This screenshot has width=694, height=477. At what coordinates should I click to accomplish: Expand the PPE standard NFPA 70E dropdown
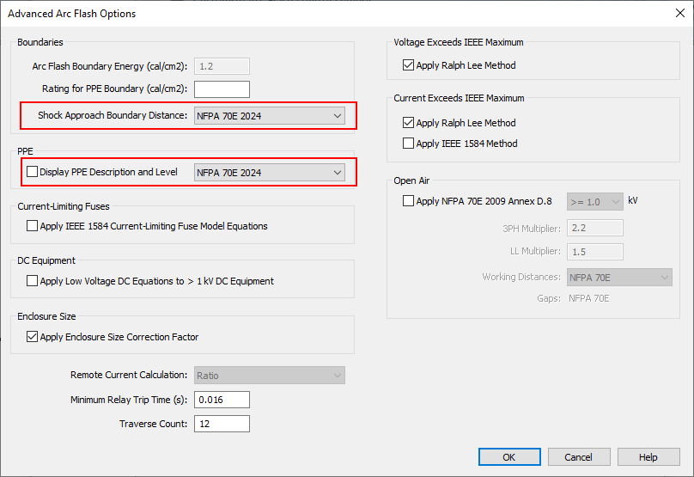point(269,173)
